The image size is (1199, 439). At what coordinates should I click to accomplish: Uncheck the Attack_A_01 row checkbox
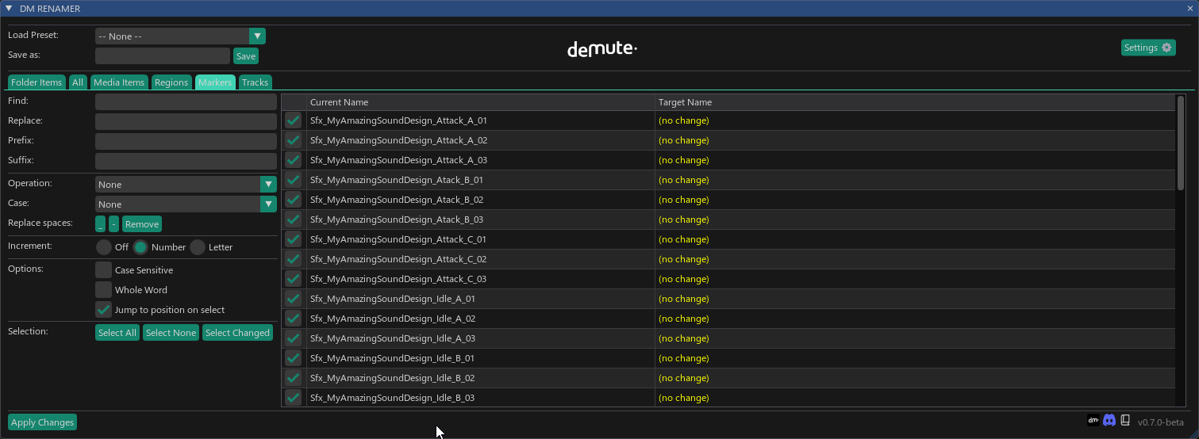(x=294, y=120)
